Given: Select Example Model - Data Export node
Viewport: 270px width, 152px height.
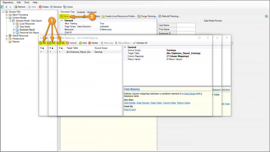Looking at the screenshot, I should pos(29,21).
